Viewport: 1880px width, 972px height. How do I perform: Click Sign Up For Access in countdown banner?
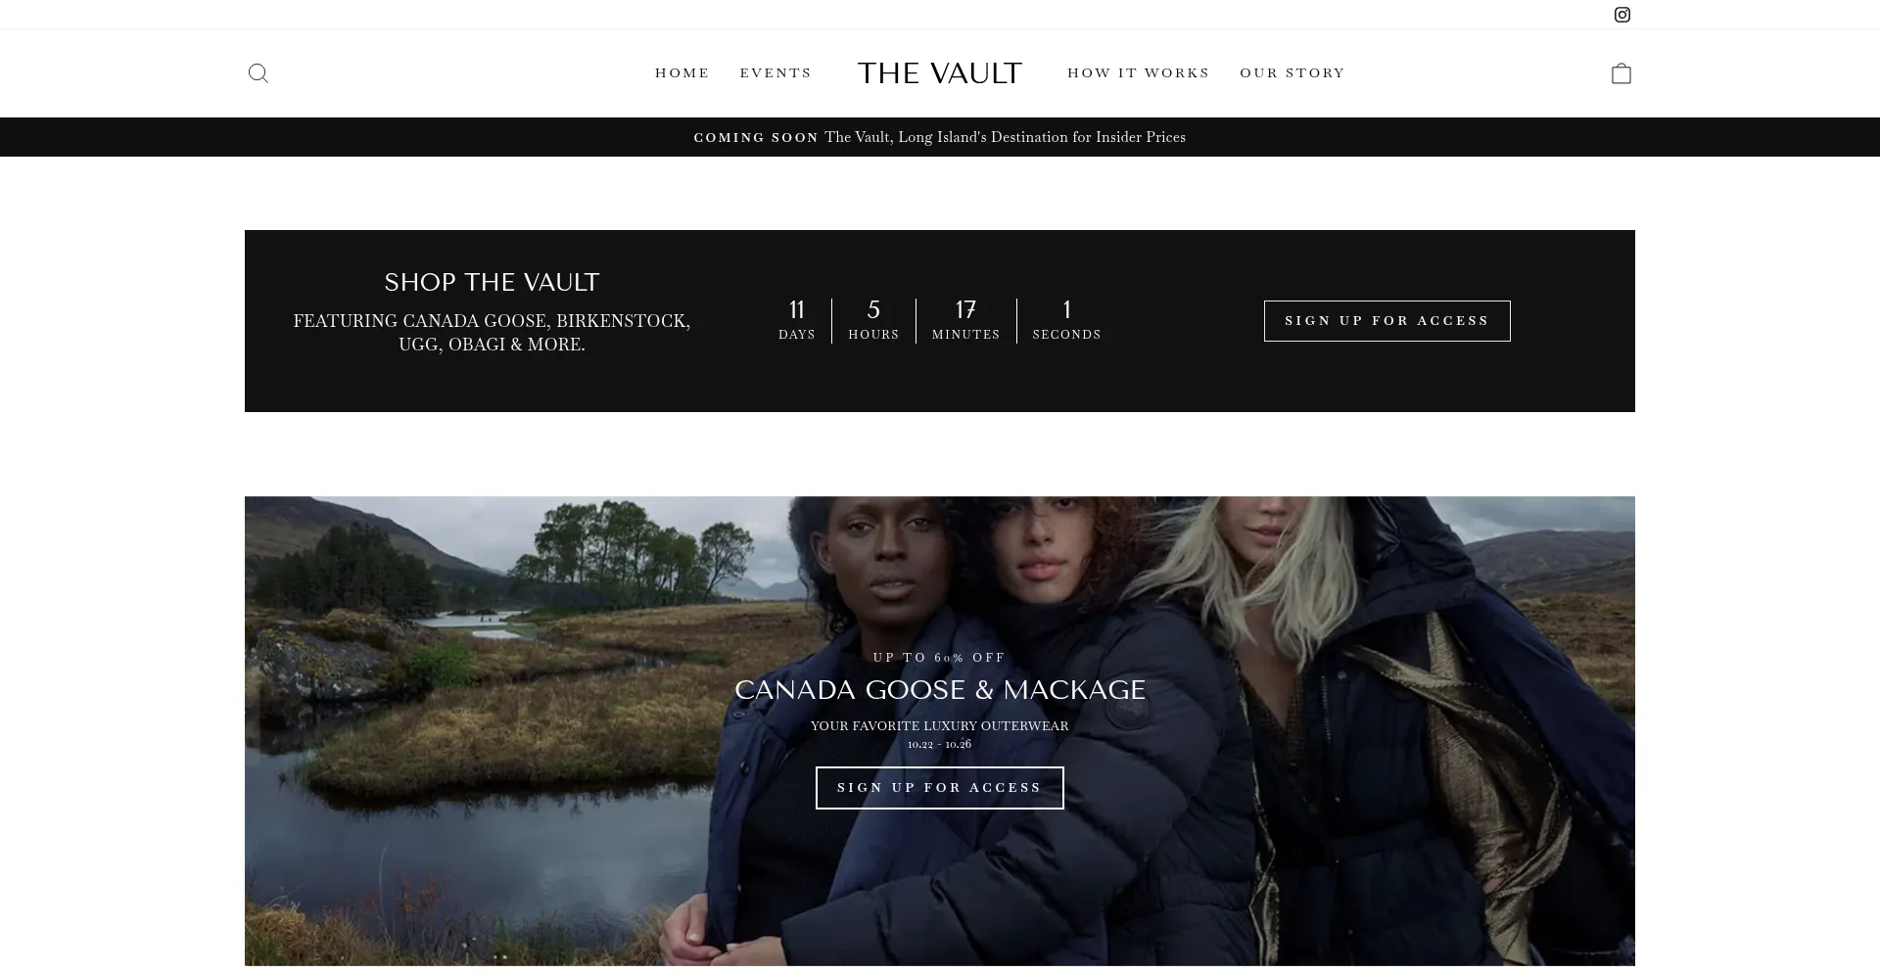pos(1387,321)
